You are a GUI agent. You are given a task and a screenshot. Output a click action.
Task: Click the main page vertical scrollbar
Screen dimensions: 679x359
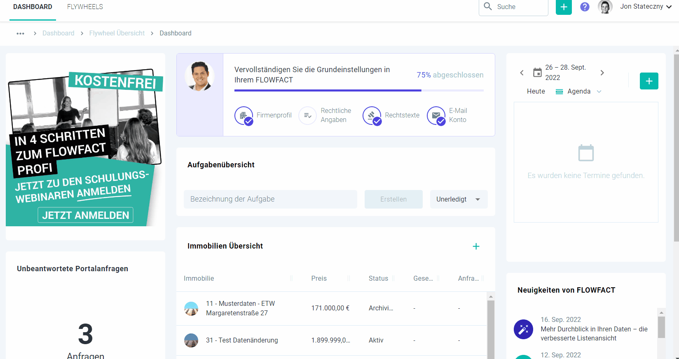pos(676,148)
